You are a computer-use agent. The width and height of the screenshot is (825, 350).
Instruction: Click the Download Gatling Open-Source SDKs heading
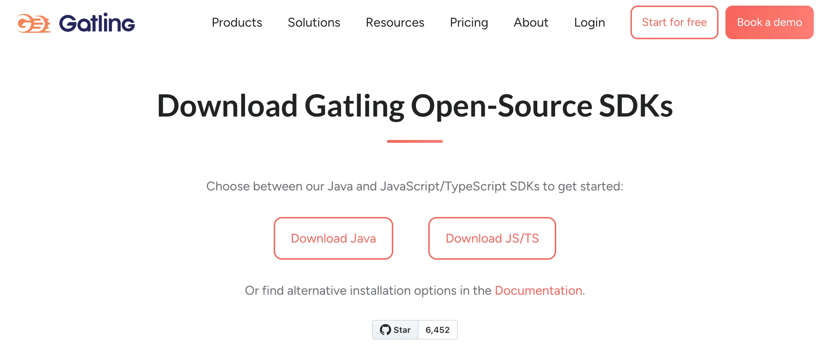pos(415,106)
